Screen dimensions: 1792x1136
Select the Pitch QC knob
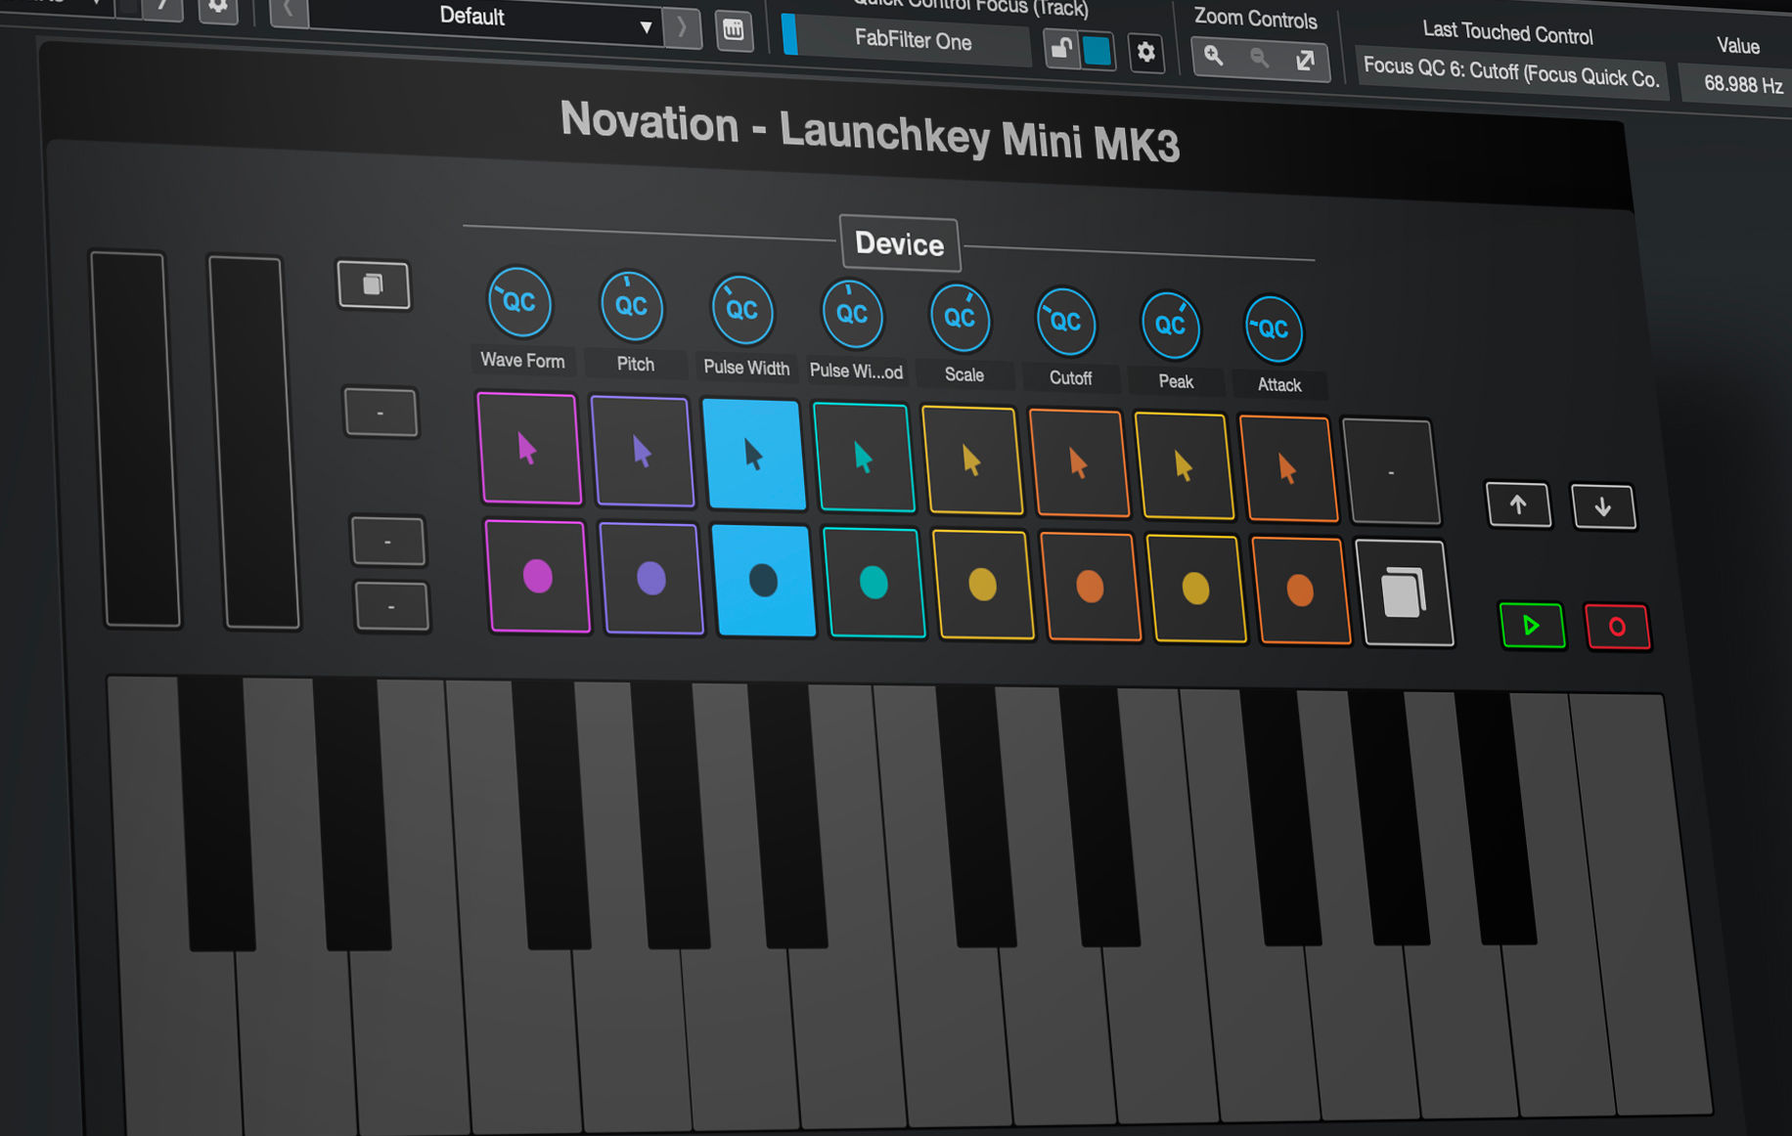[x=632, y=306]
